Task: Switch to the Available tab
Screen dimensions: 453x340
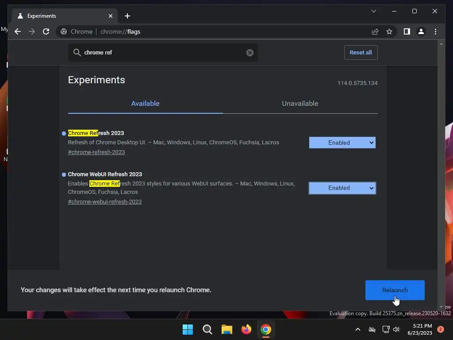Action: click(x=145, y=103)
